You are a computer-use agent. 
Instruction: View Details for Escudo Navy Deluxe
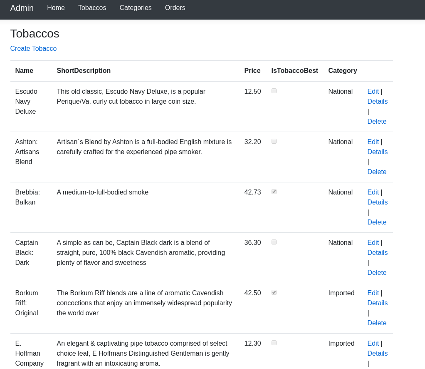click(x=377, y=101)
